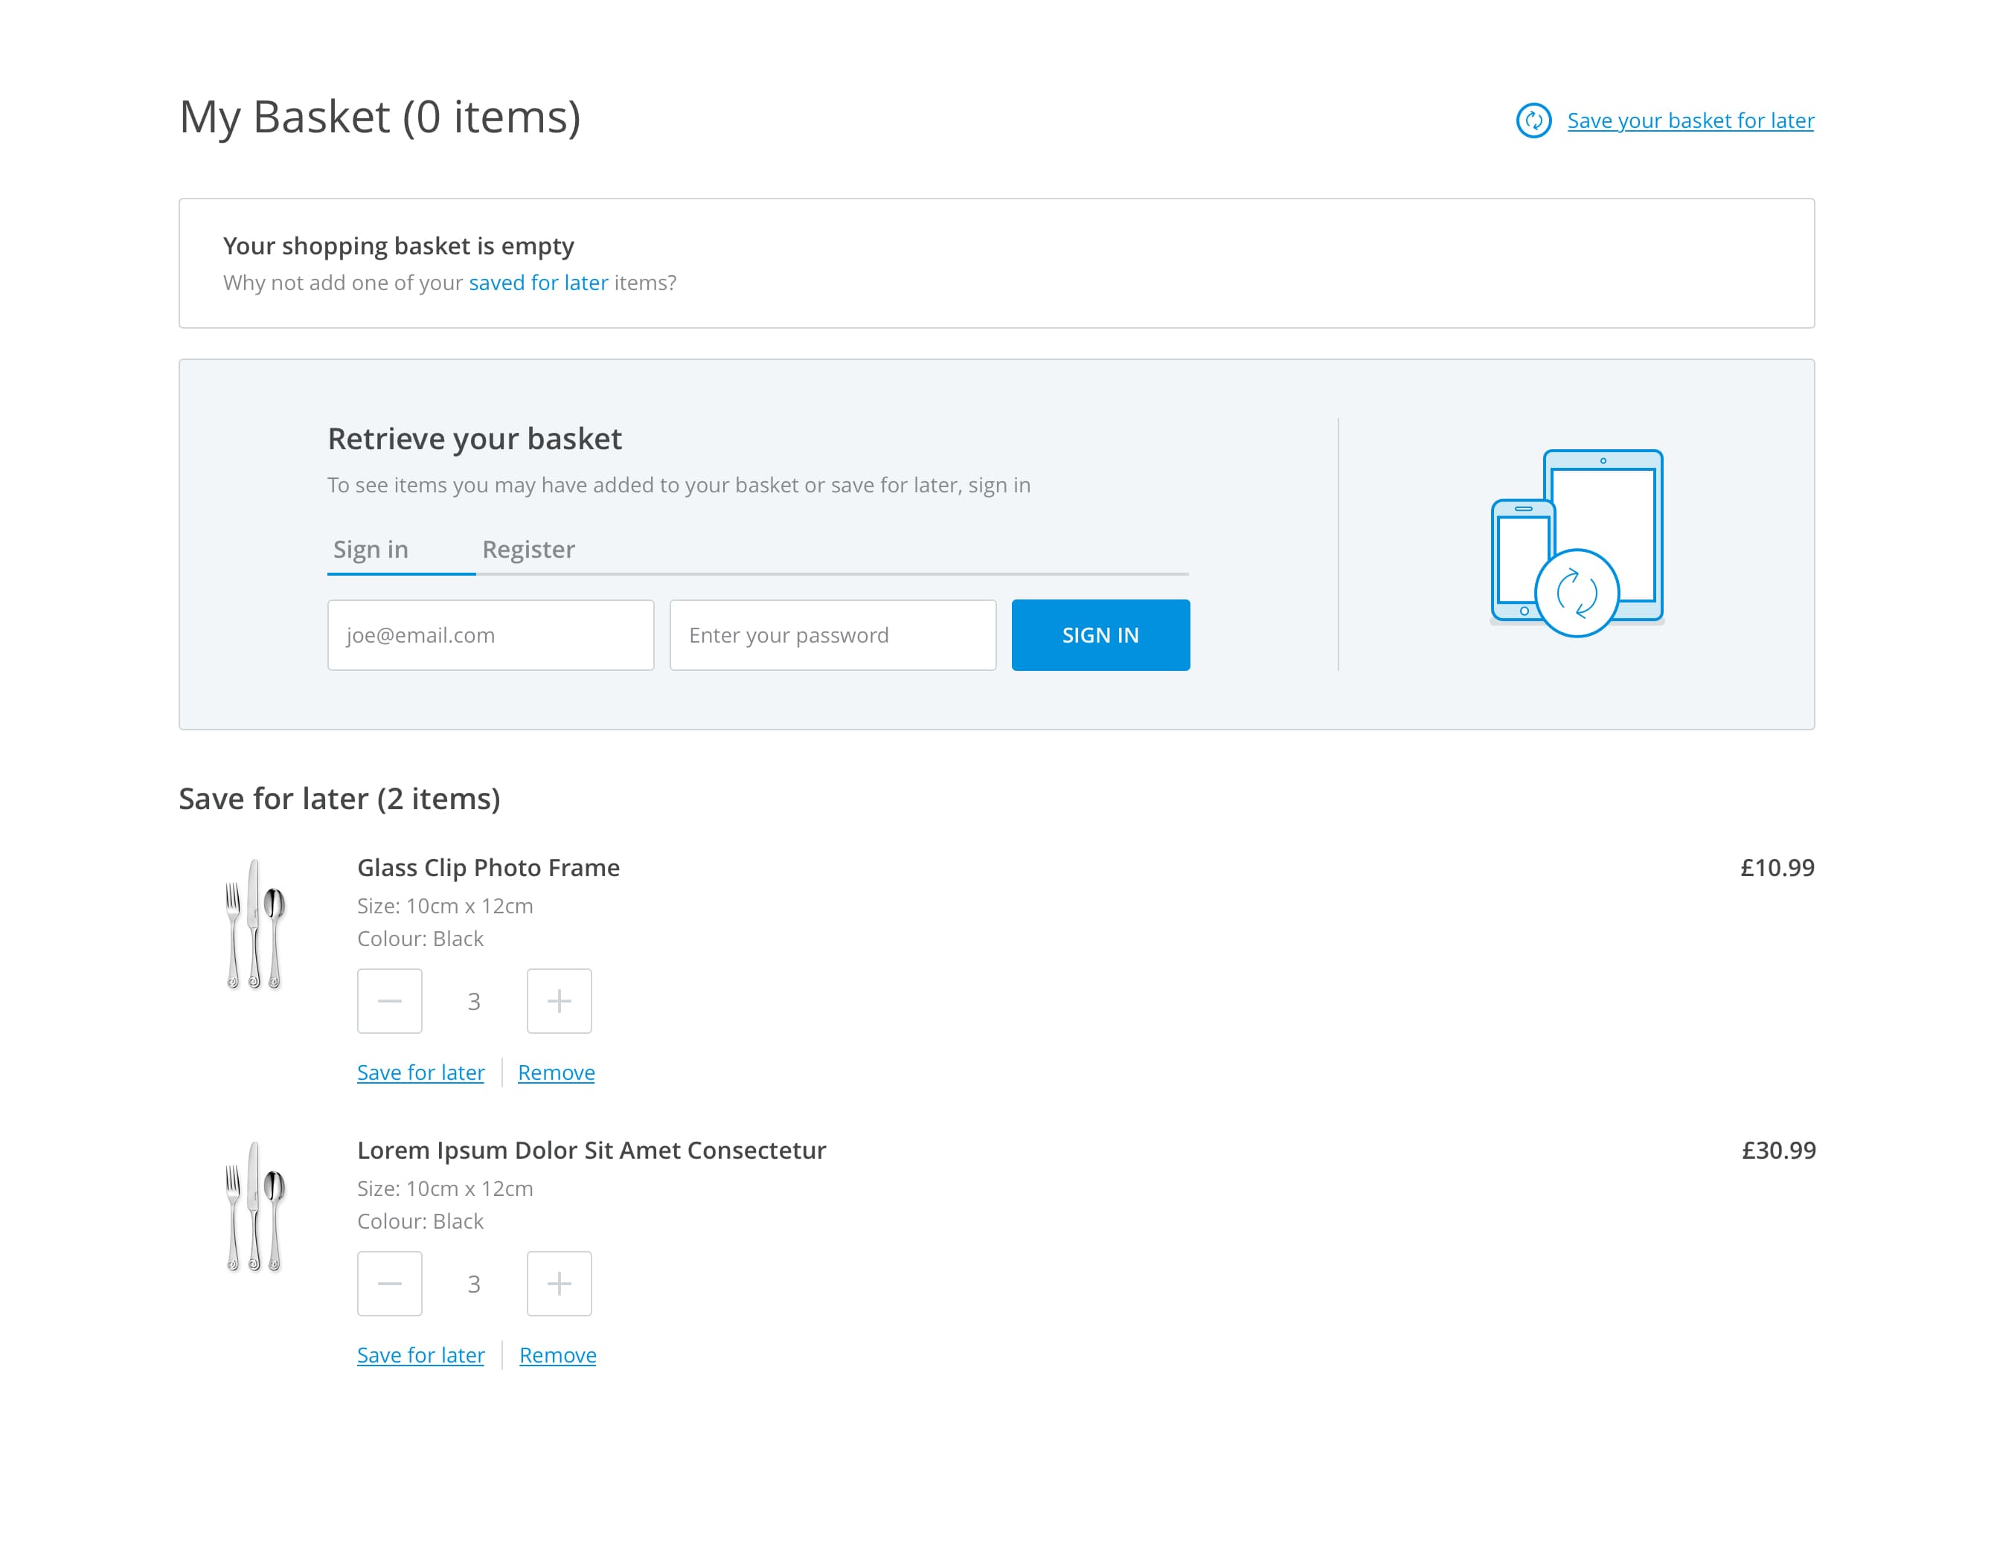Increase quantity of Lorem Ipsum Dolor item

[x=559, y=1283]
